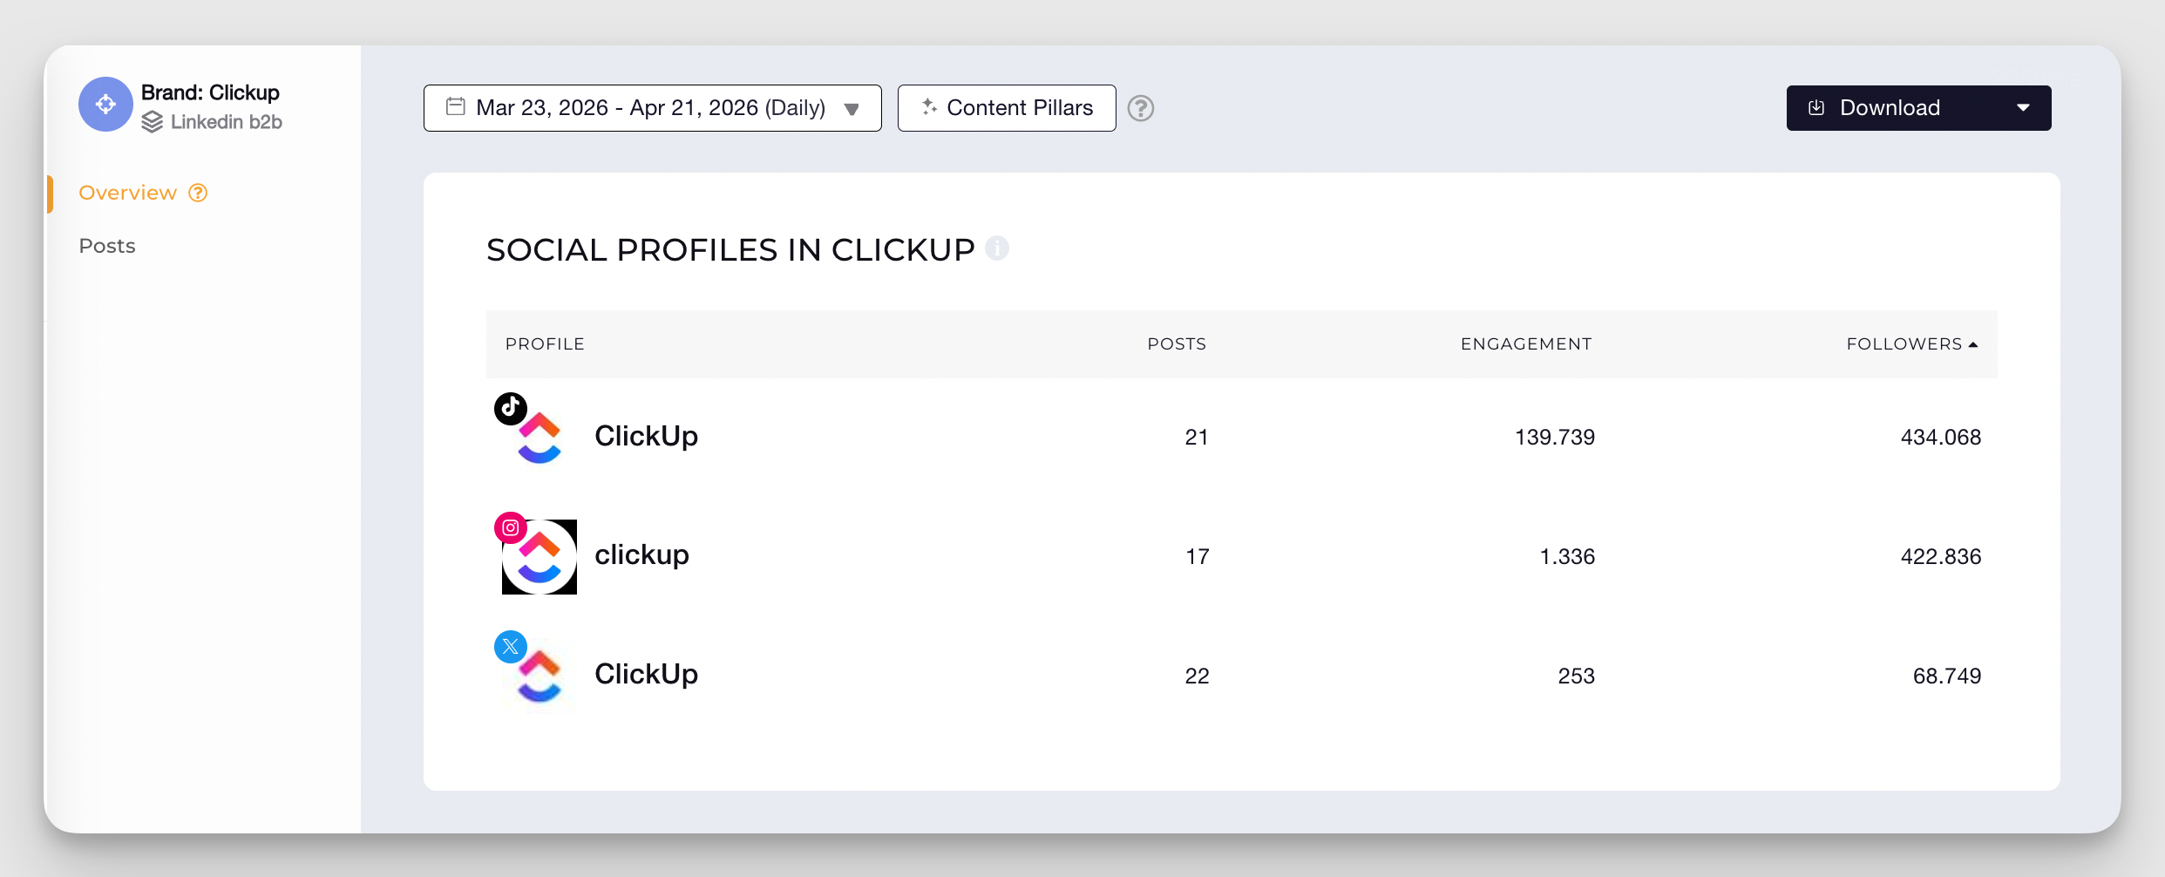Toggle the Followers column sort arrow
Screen dimensions: 2165x877
tap(1973, 343)
